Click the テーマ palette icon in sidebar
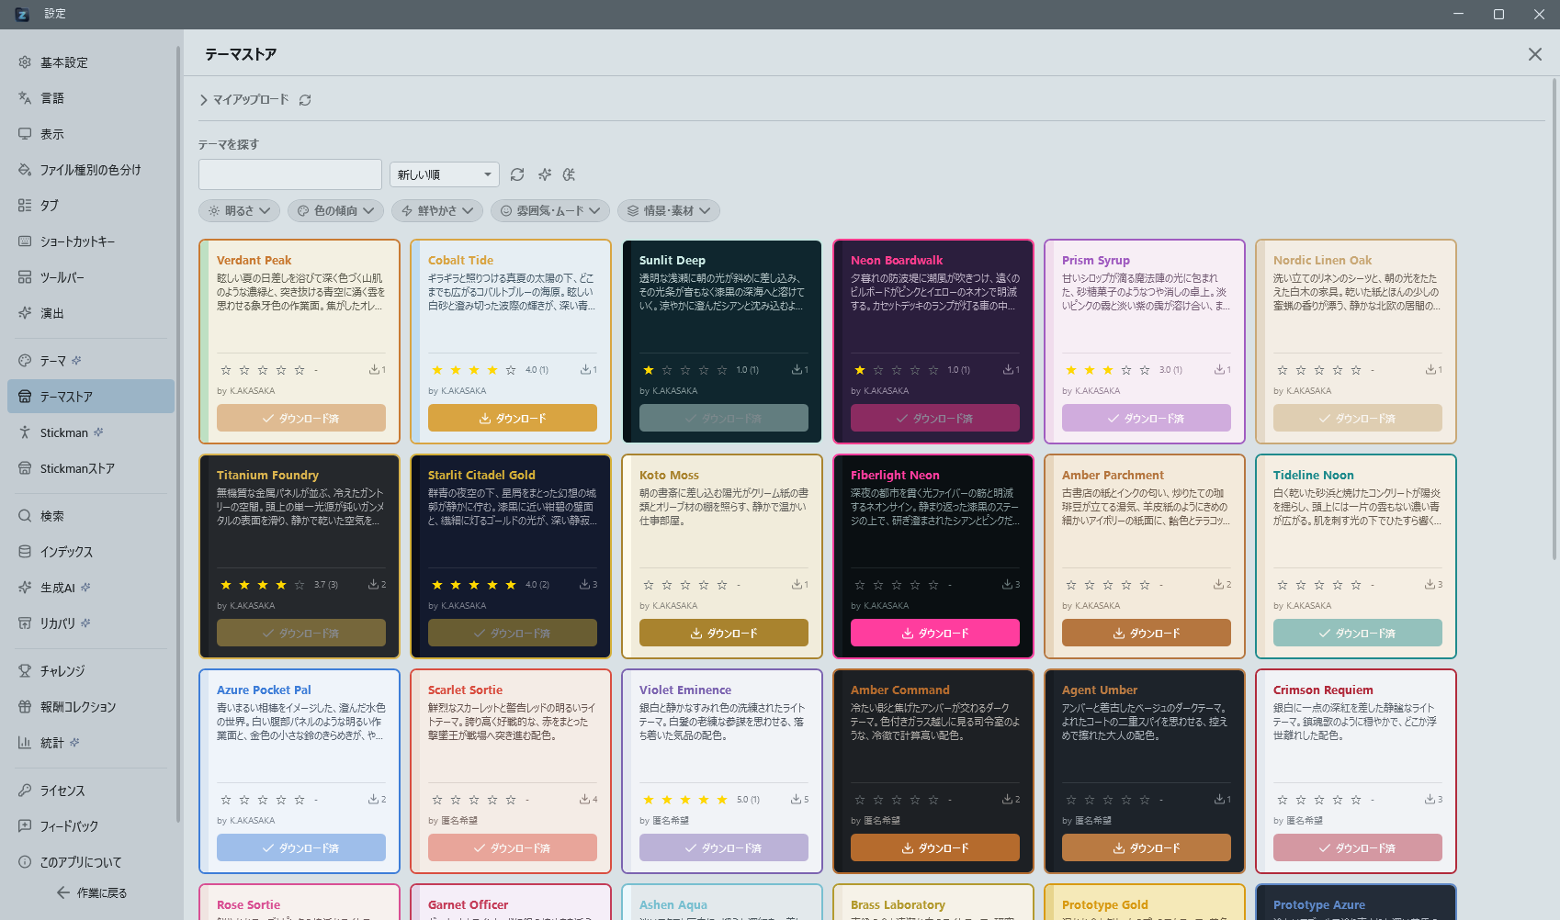Viewport: 1560px width, 920px height. click(x=25, y=361)
